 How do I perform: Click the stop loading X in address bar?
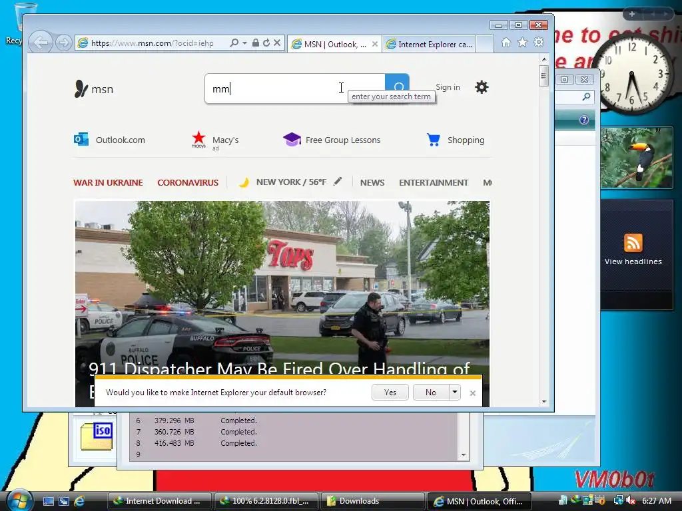point(277,43)
